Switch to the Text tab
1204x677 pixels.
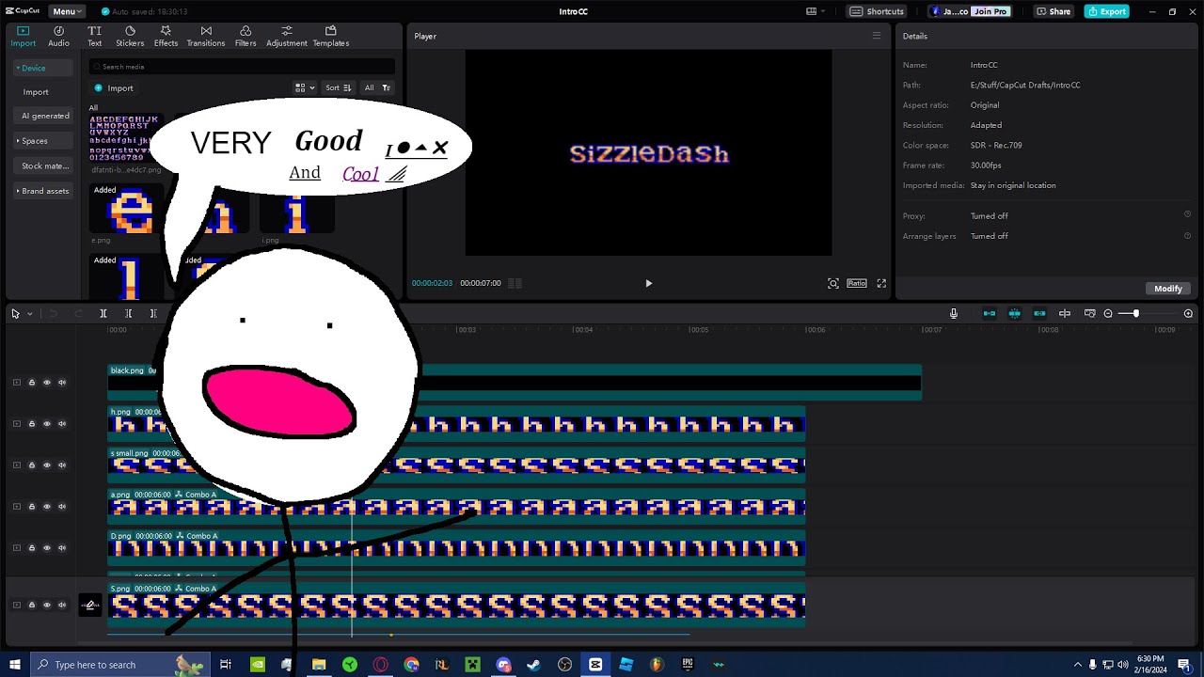pos(95,37)
